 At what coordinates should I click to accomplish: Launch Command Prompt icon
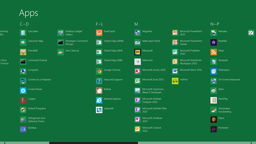pos(23,62)
